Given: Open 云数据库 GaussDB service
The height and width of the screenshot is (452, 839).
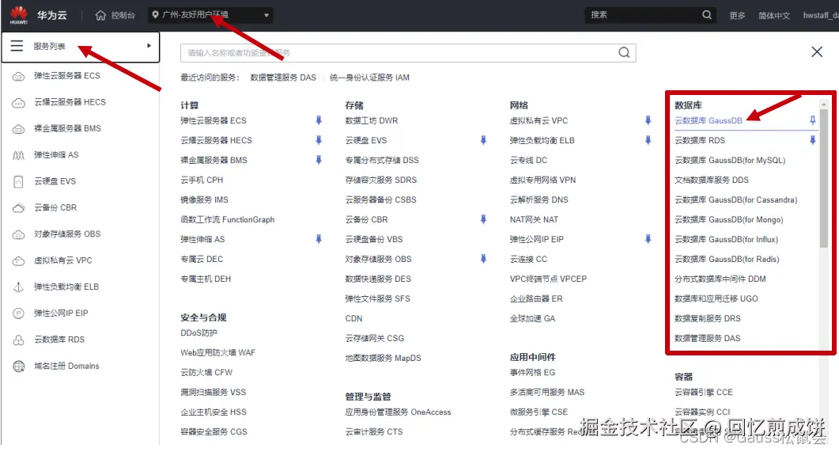Looking at the screenshot, I should [x=708, y=121].
